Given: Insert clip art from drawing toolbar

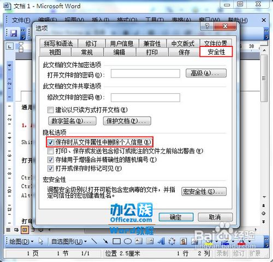Looking at the screenshot, I should [x=183, y=241].
